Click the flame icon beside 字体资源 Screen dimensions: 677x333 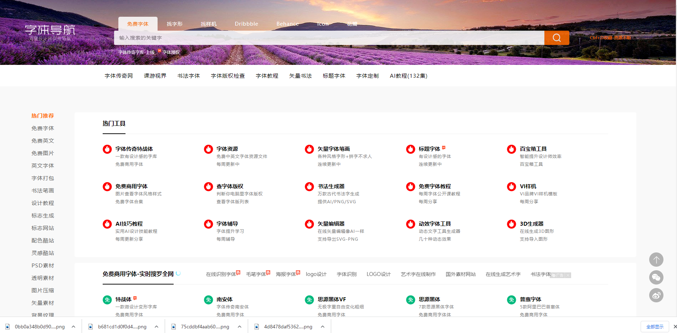pos(209,149)
